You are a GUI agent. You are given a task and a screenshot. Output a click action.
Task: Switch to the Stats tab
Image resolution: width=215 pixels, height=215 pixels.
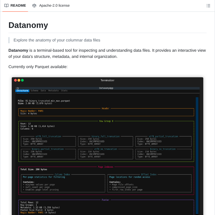[64, 90]
